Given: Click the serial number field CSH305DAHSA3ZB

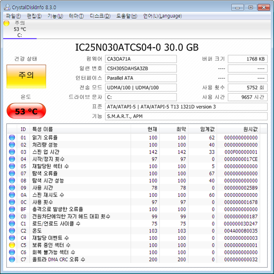Looking at the screenshot, I should [141, 68].
